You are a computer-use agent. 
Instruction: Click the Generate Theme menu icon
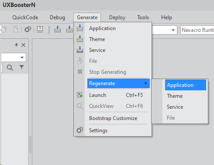[x=80, y=38]
